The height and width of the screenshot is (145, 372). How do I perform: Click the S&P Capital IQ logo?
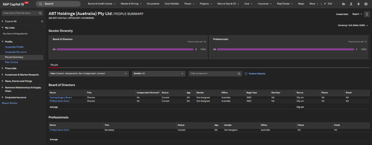pos(15,4)
